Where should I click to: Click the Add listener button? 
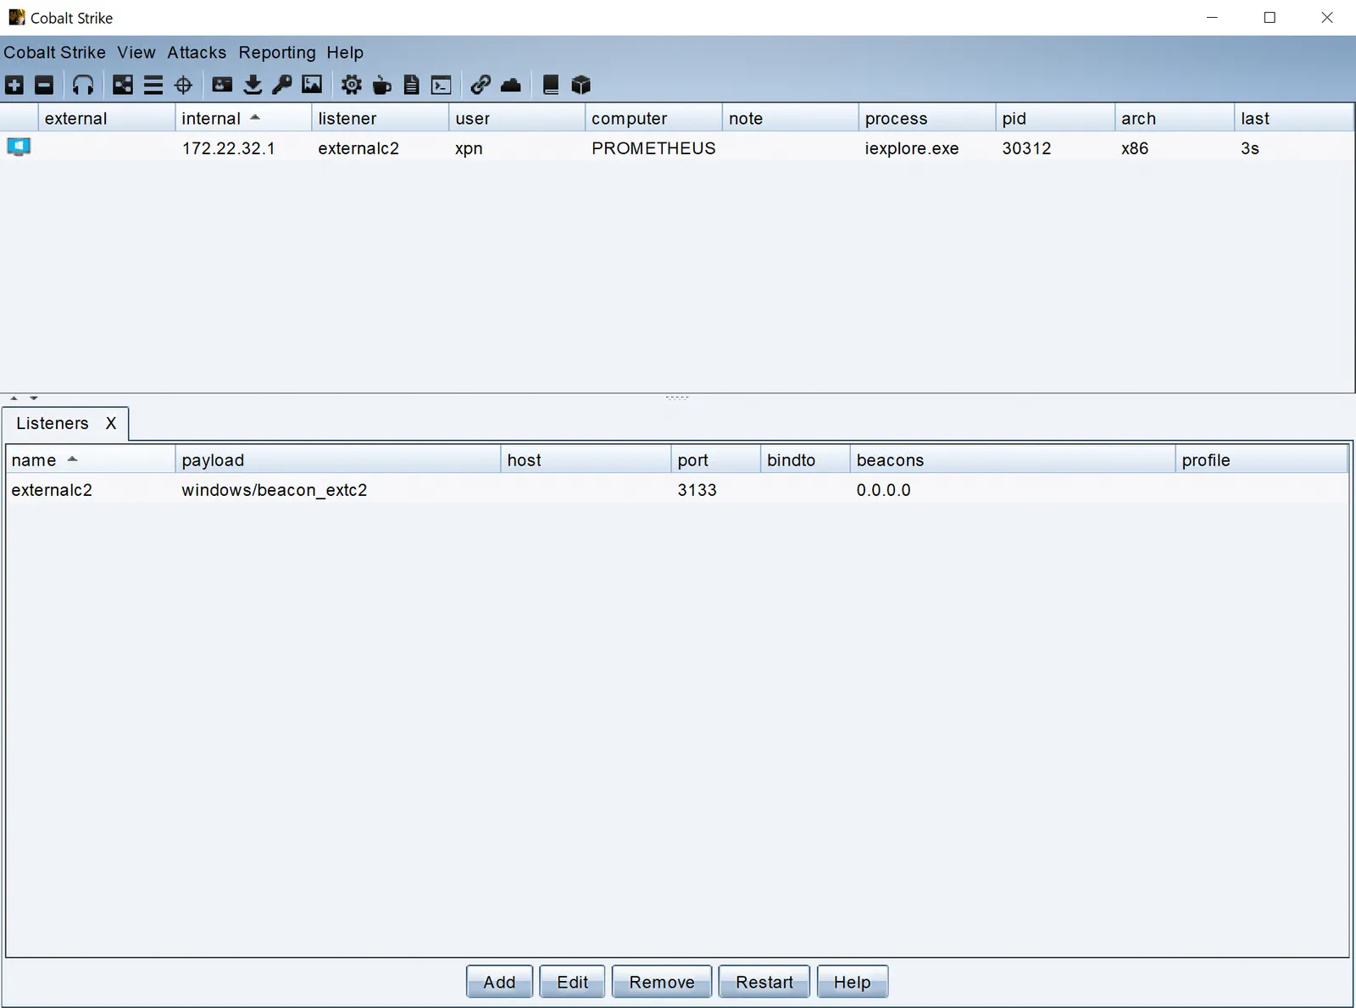click(x=499, y=982)
